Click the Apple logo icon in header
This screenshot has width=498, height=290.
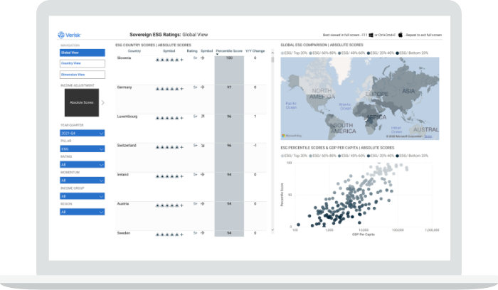401,34
